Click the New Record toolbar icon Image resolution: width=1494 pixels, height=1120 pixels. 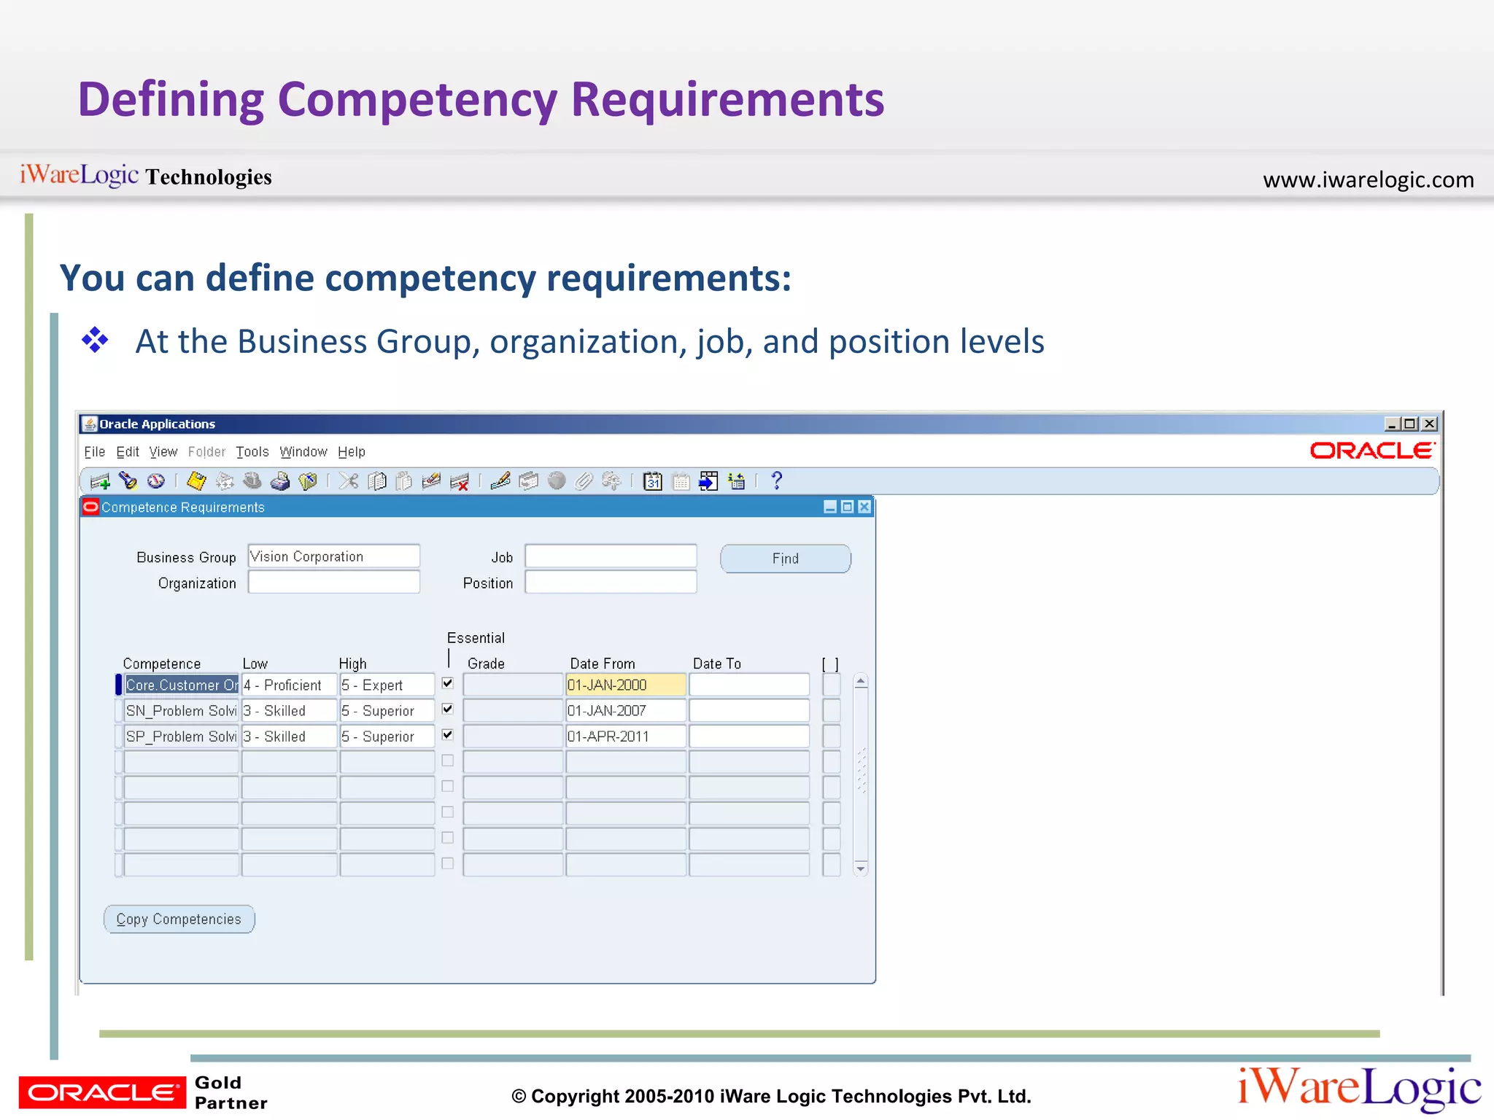(99, 481)
